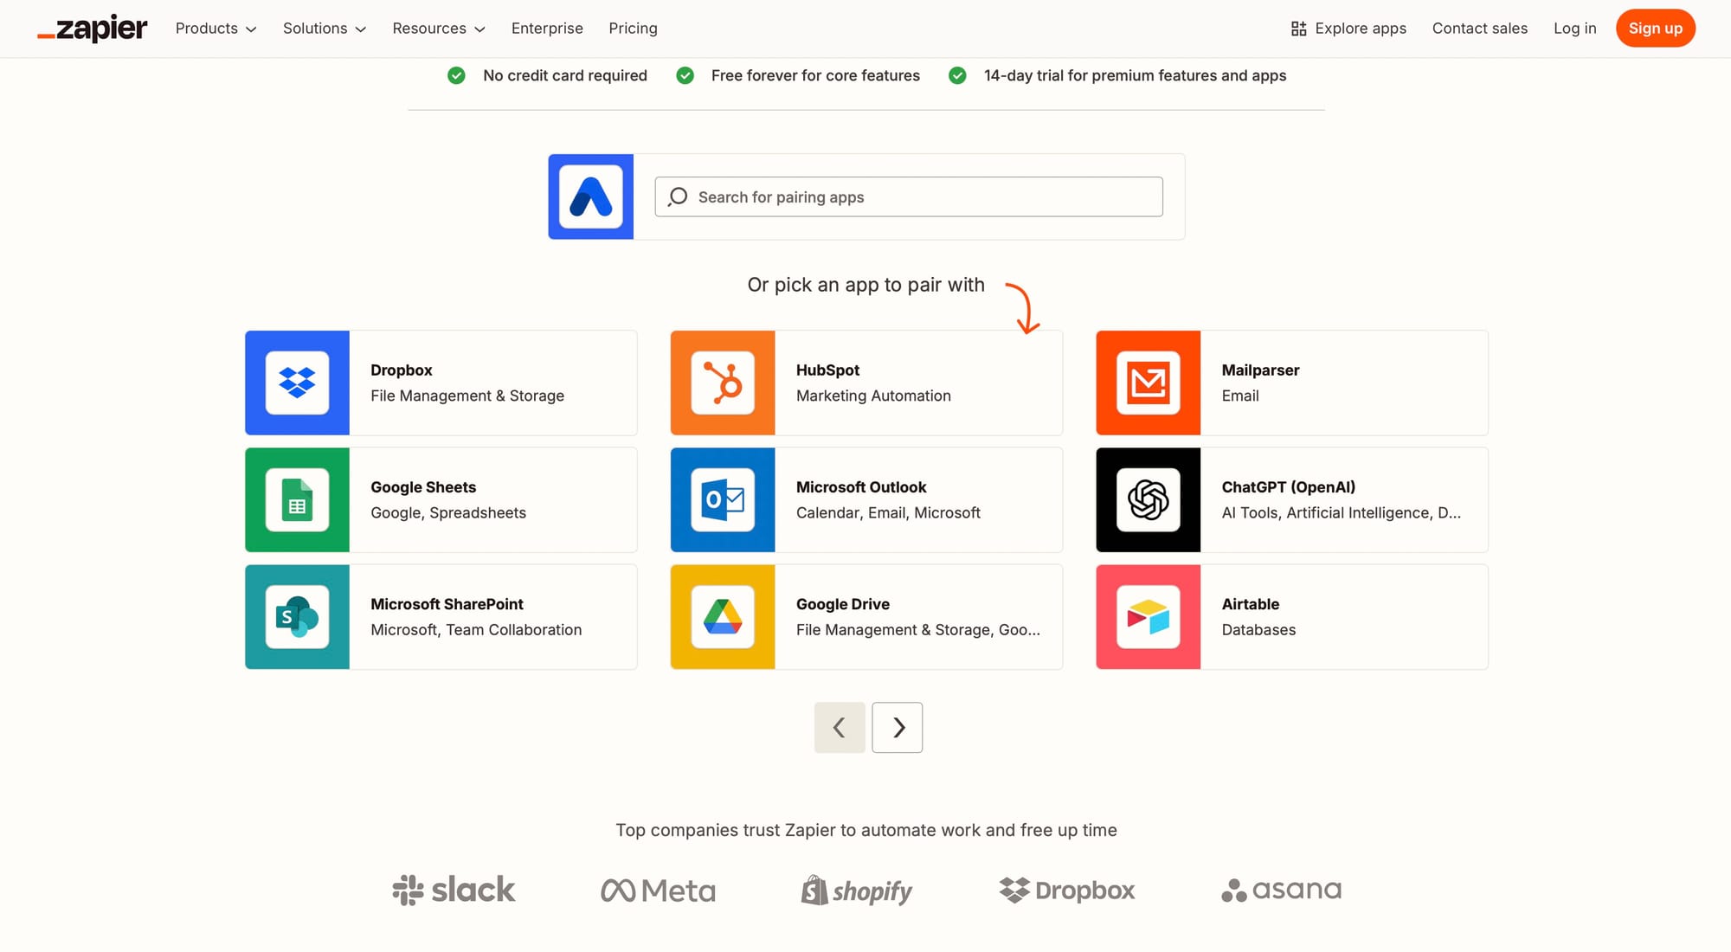The width and height of the screenshot is (1731, 952).
Task: Click the Microsoft SharePoint icon
Action: pyautogui.click(x=297, y=617)
